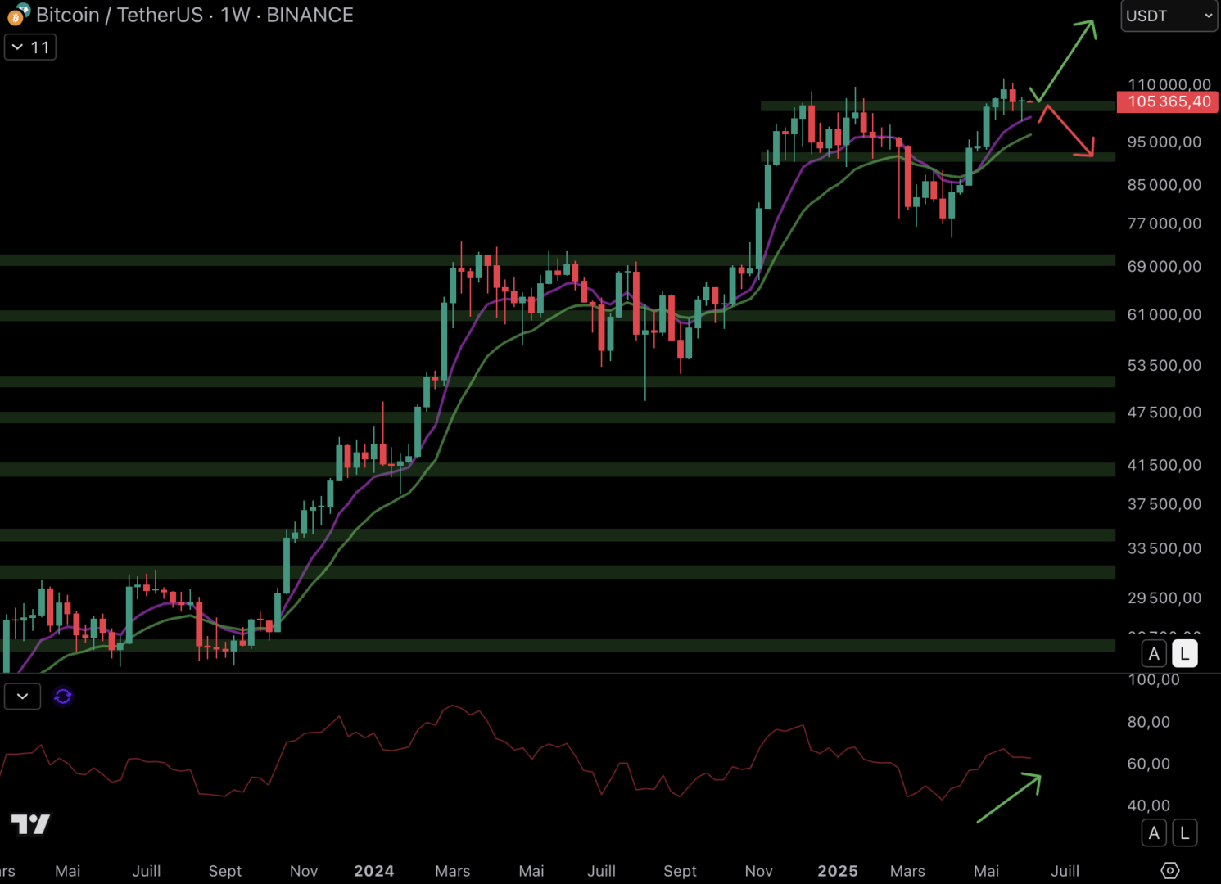Click the 33 500,00 price axis label

tap(1164, 548)
